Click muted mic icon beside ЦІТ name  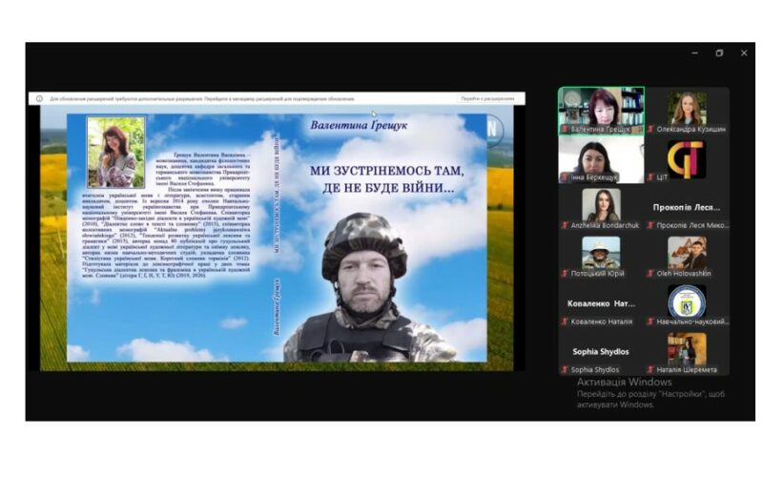point(650,176)
